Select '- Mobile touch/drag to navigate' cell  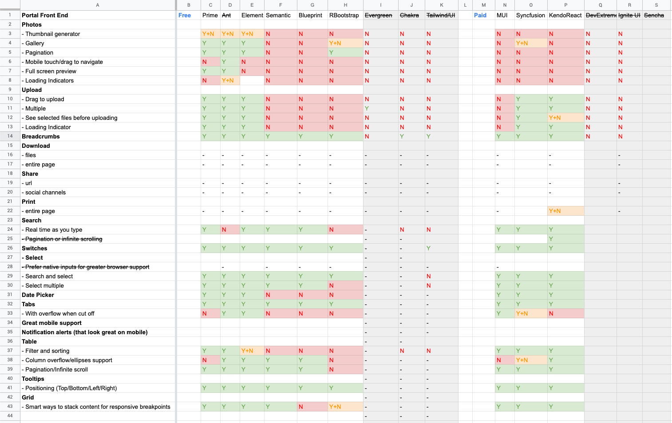click(x=98, y=62)
